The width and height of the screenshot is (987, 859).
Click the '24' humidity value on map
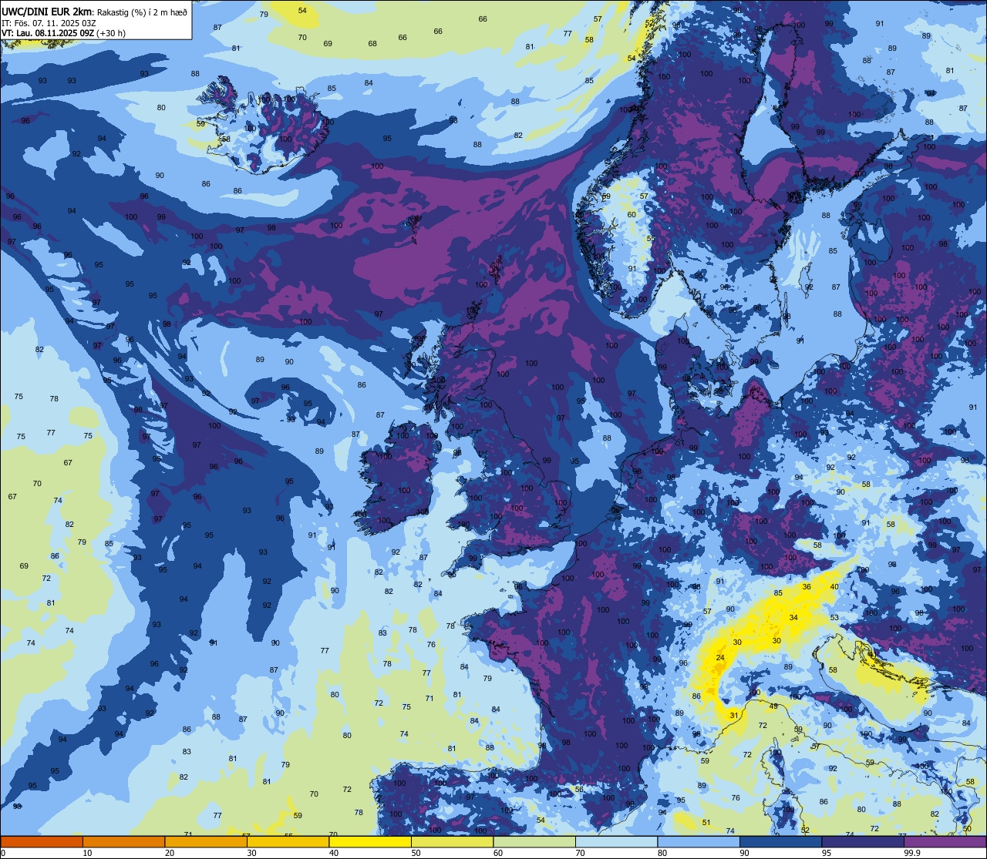coord(720,657)
